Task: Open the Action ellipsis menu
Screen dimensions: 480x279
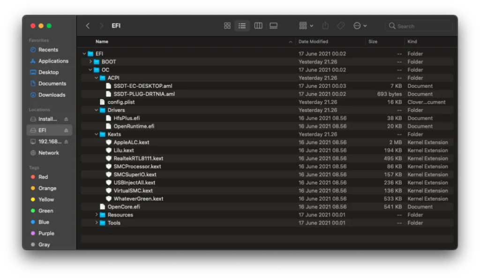Action: pos(360,26)
